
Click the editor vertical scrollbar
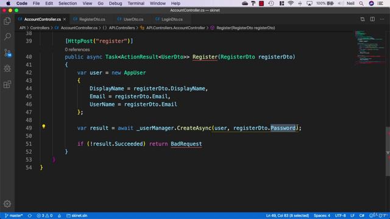point(388,151)
